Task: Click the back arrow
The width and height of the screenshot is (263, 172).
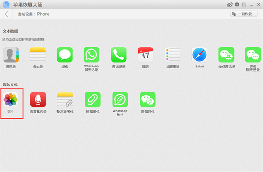Action: (7, 14)
